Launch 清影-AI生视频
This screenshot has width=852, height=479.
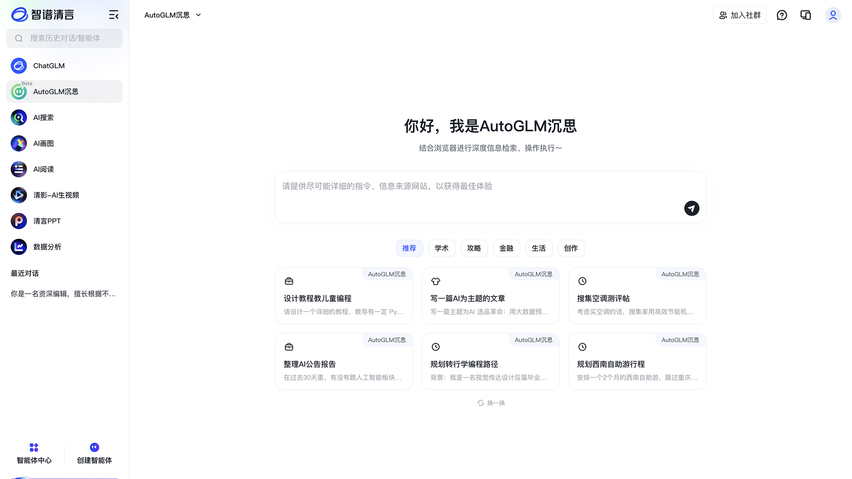click(x=56, y=195)
